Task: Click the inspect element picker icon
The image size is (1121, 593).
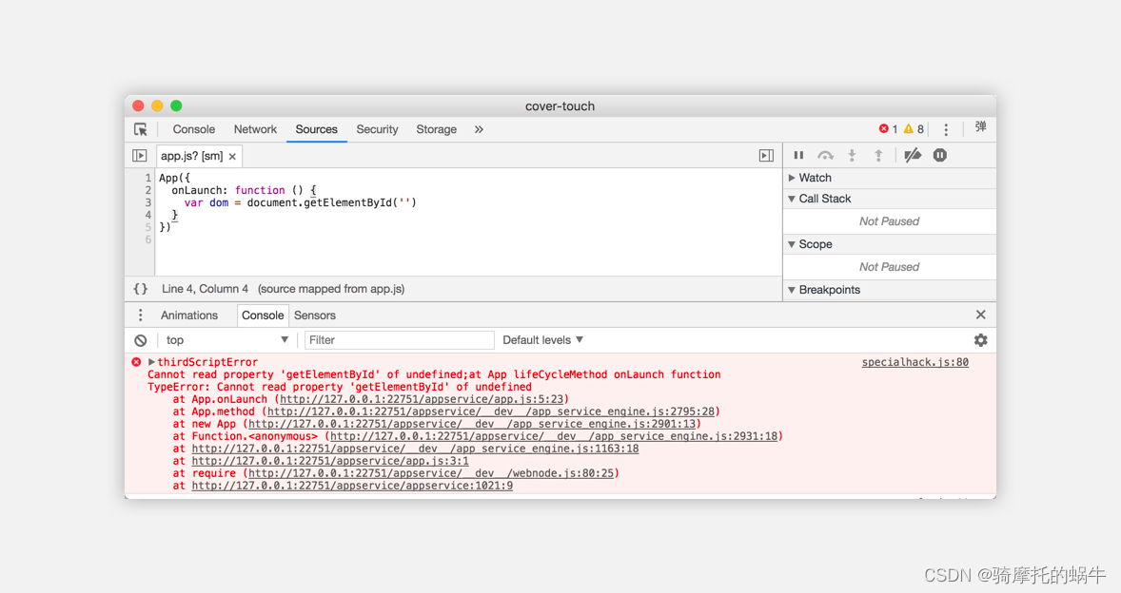Action: (x=141, y=129)
